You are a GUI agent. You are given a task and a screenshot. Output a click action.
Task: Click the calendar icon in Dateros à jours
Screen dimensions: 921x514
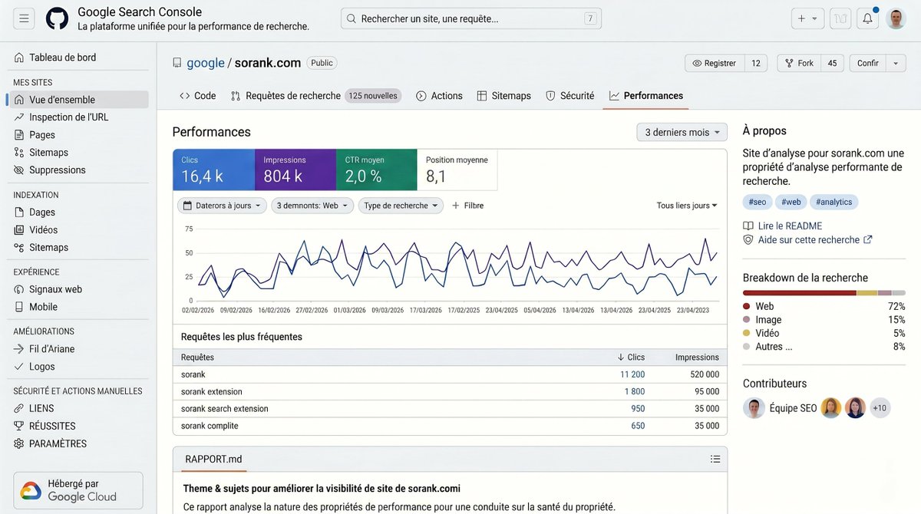tap(187, 206)
